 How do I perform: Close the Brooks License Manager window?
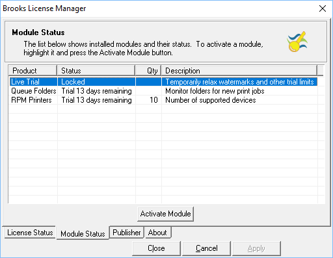(x=323, y=8)
